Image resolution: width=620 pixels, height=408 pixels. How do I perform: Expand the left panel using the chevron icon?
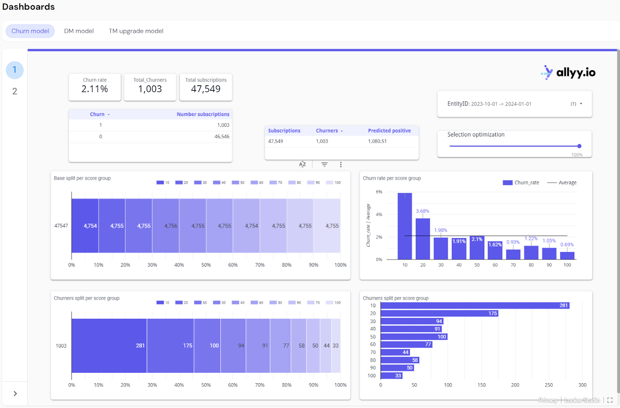point(15,393)
